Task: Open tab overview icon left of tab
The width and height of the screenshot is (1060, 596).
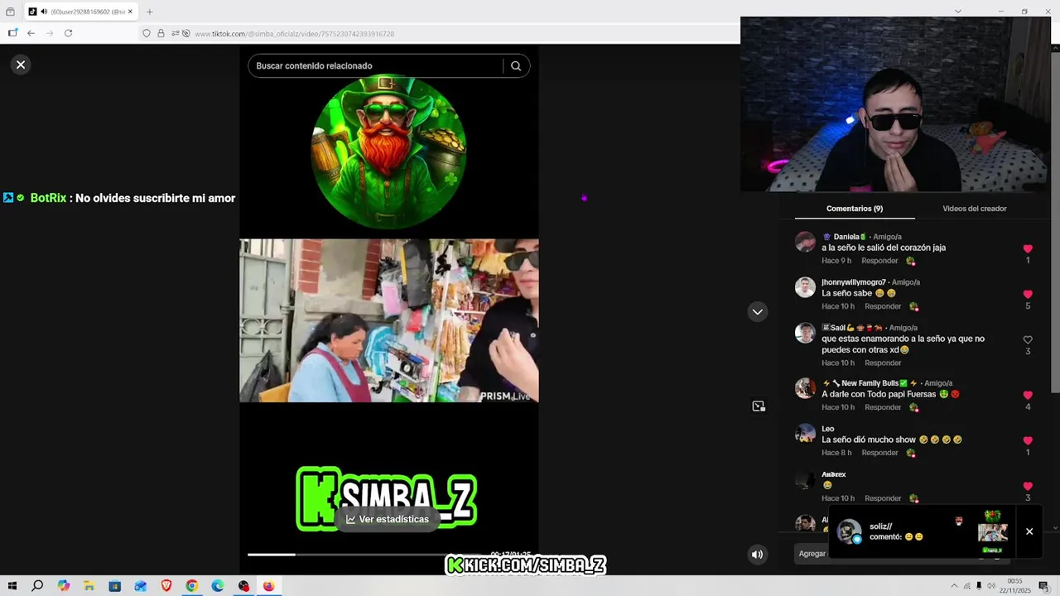Action: (10, 12)
